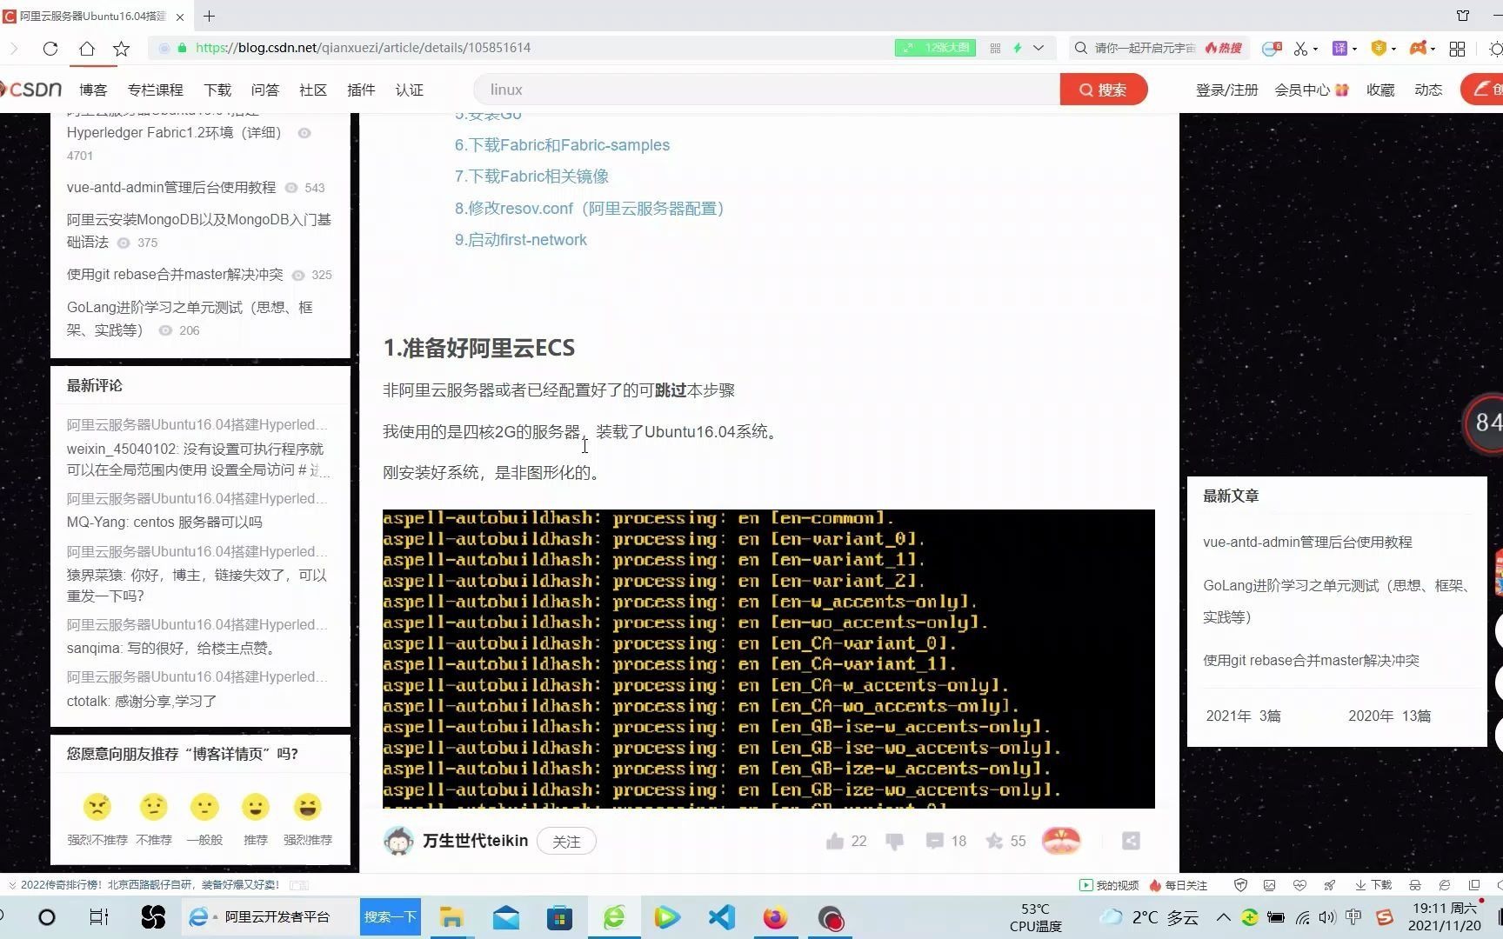Toggle the bookmark star in address bar
The height and width of the screenshot is (939, 1503).
click(x=122, y=50)
